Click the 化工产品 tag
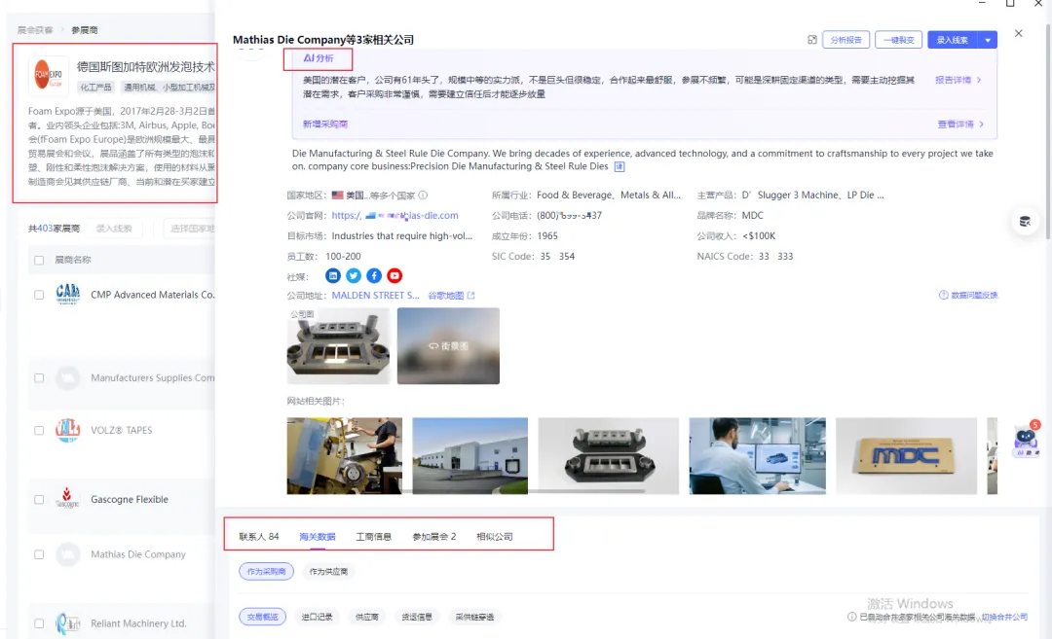The width and height of the screenshot is (1052, 639). point(95,88)
